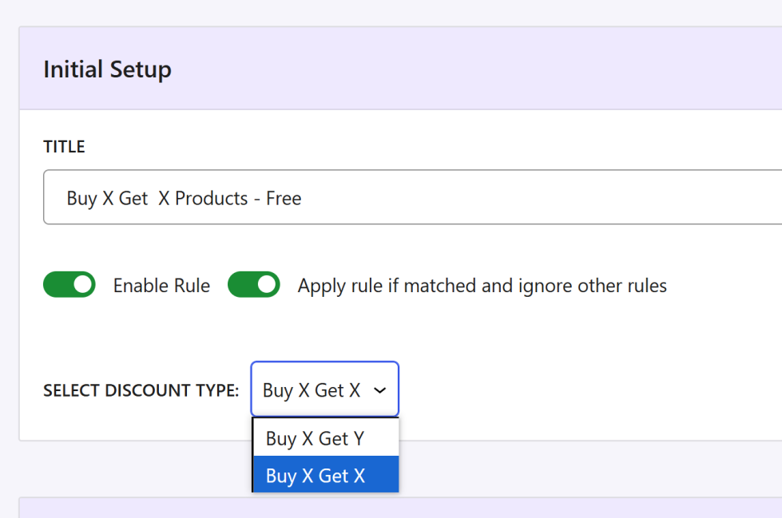Image resolution: width=782 pixels, height=518 pixels.
Task: Click the 'Initial Setup' heading
Action: [x=107, y=69]
